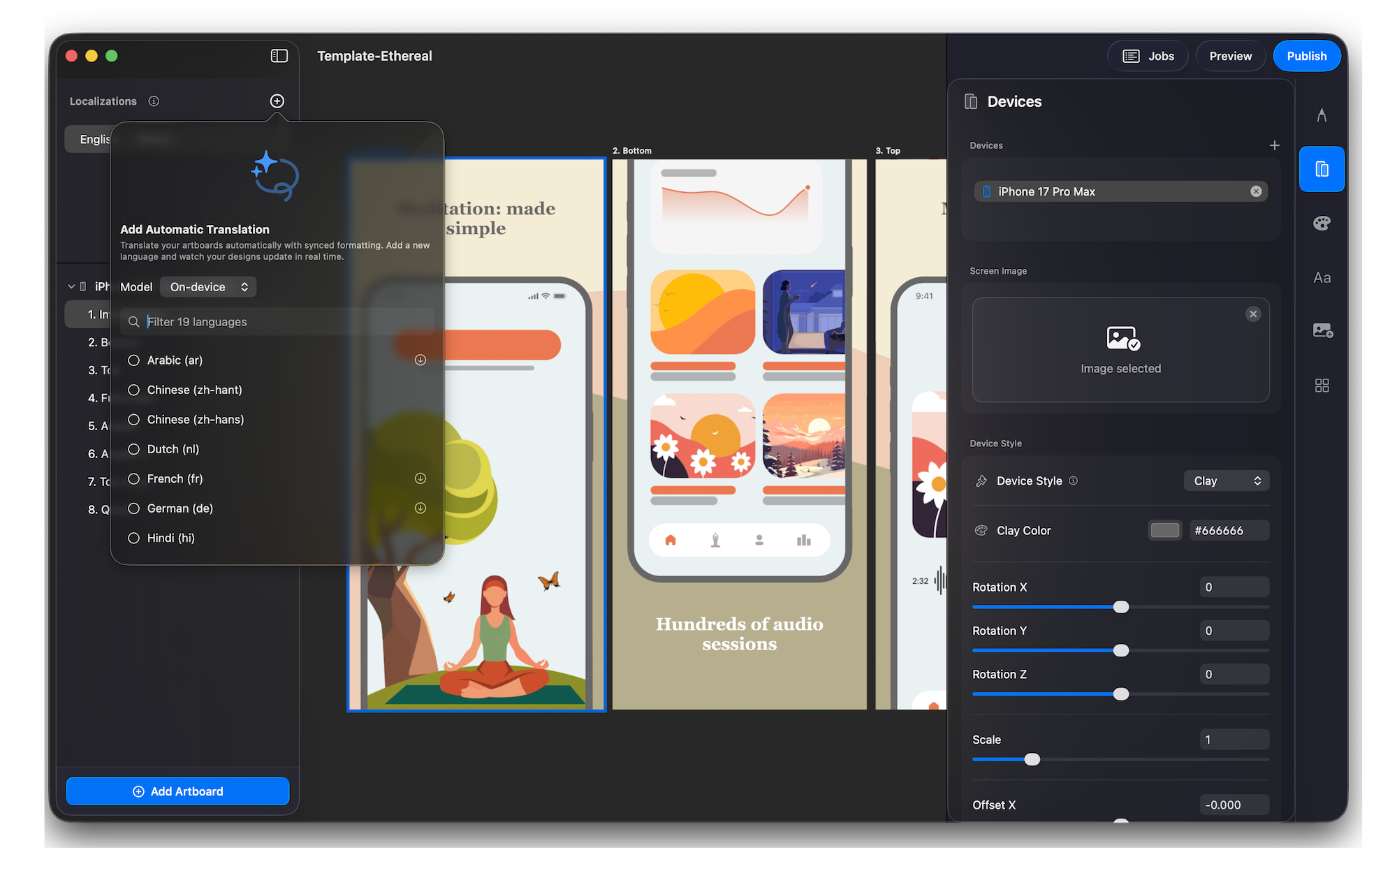Open the add image panel icon
1397x887 pixels.
click(1322, 331)
